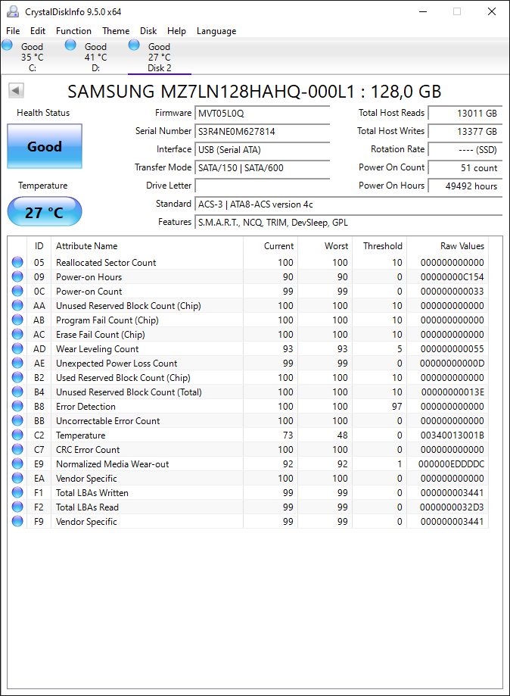Viewport: 510px width, 696px height.
Task: Click status orb of Normalized Media Wear-out row
Action: click(17, 463)
